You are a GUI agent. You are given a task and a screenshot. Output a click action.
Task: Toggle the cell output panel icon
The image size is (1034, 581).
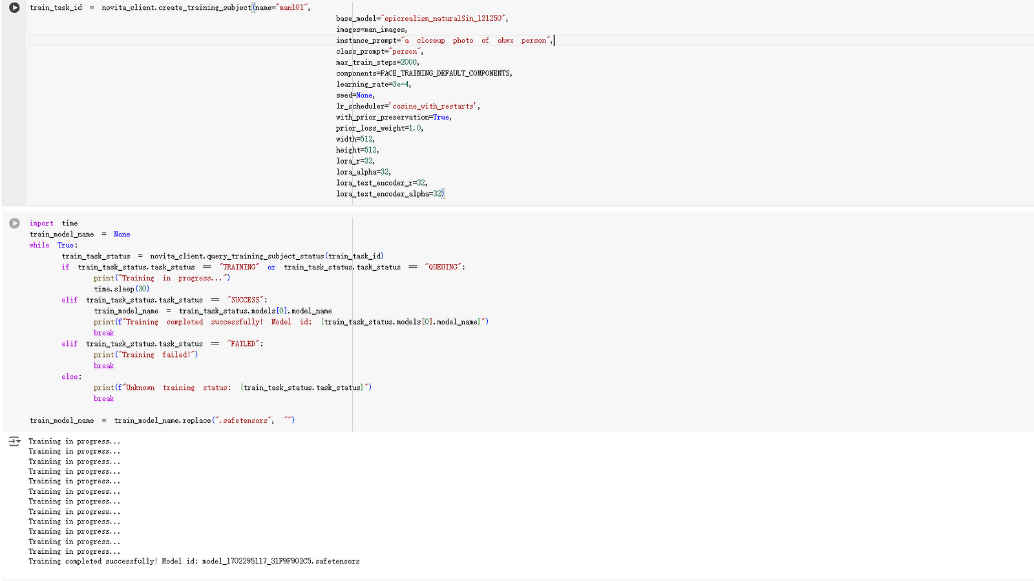[x=14, y=441]
